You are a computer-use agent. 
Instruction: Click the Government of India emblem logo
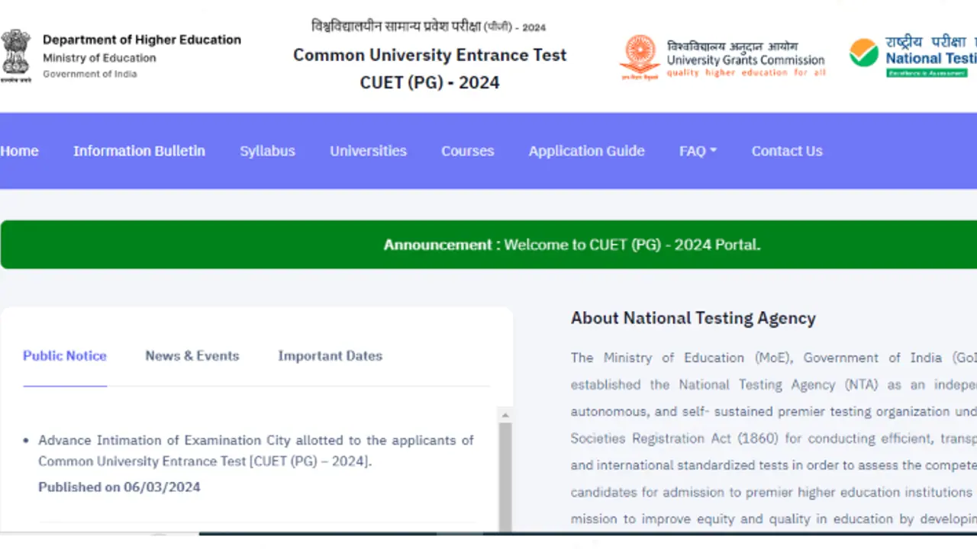16,54
